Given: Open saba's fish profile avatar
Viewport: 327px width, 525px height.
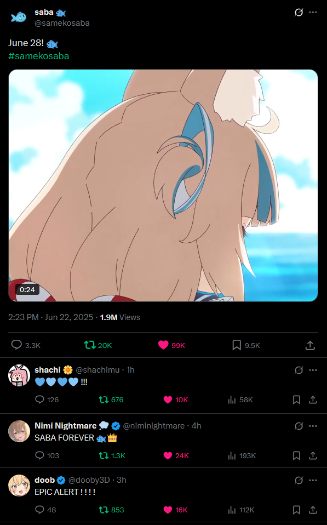Looking at the screenshot, I should [19, 17].
